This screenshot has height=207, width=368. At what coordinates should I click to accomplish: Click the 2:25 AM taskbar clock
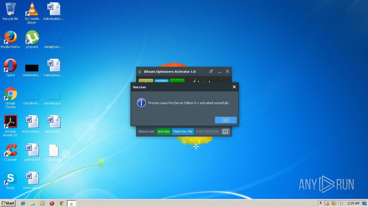point(353,203)
